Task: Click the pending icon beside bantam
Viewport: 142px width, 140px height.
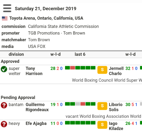Action: 4,105
